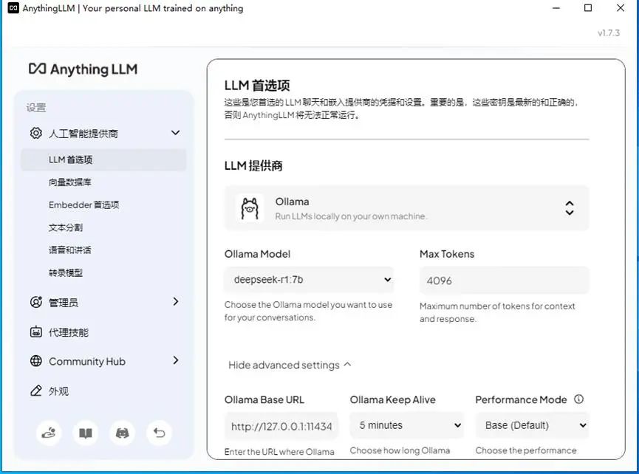Maximize the AnythingLLM window
Screen dimensions: 639x474
588,7
